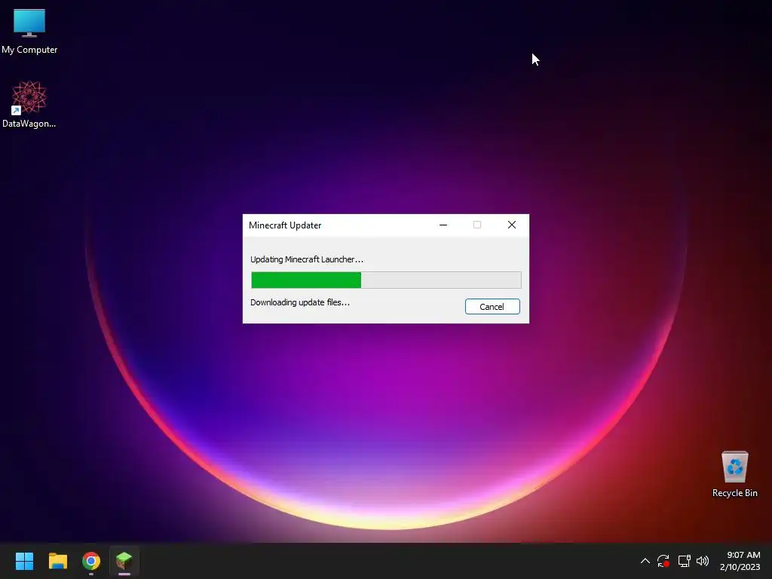Screen dimensions: 772x579
Task: Click the green update progress bar
Action: [386, 280]
